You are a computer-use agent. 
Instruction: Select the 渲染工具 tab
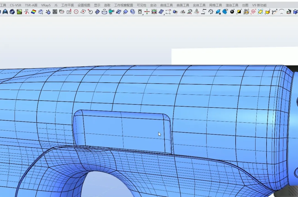point(232,5)
